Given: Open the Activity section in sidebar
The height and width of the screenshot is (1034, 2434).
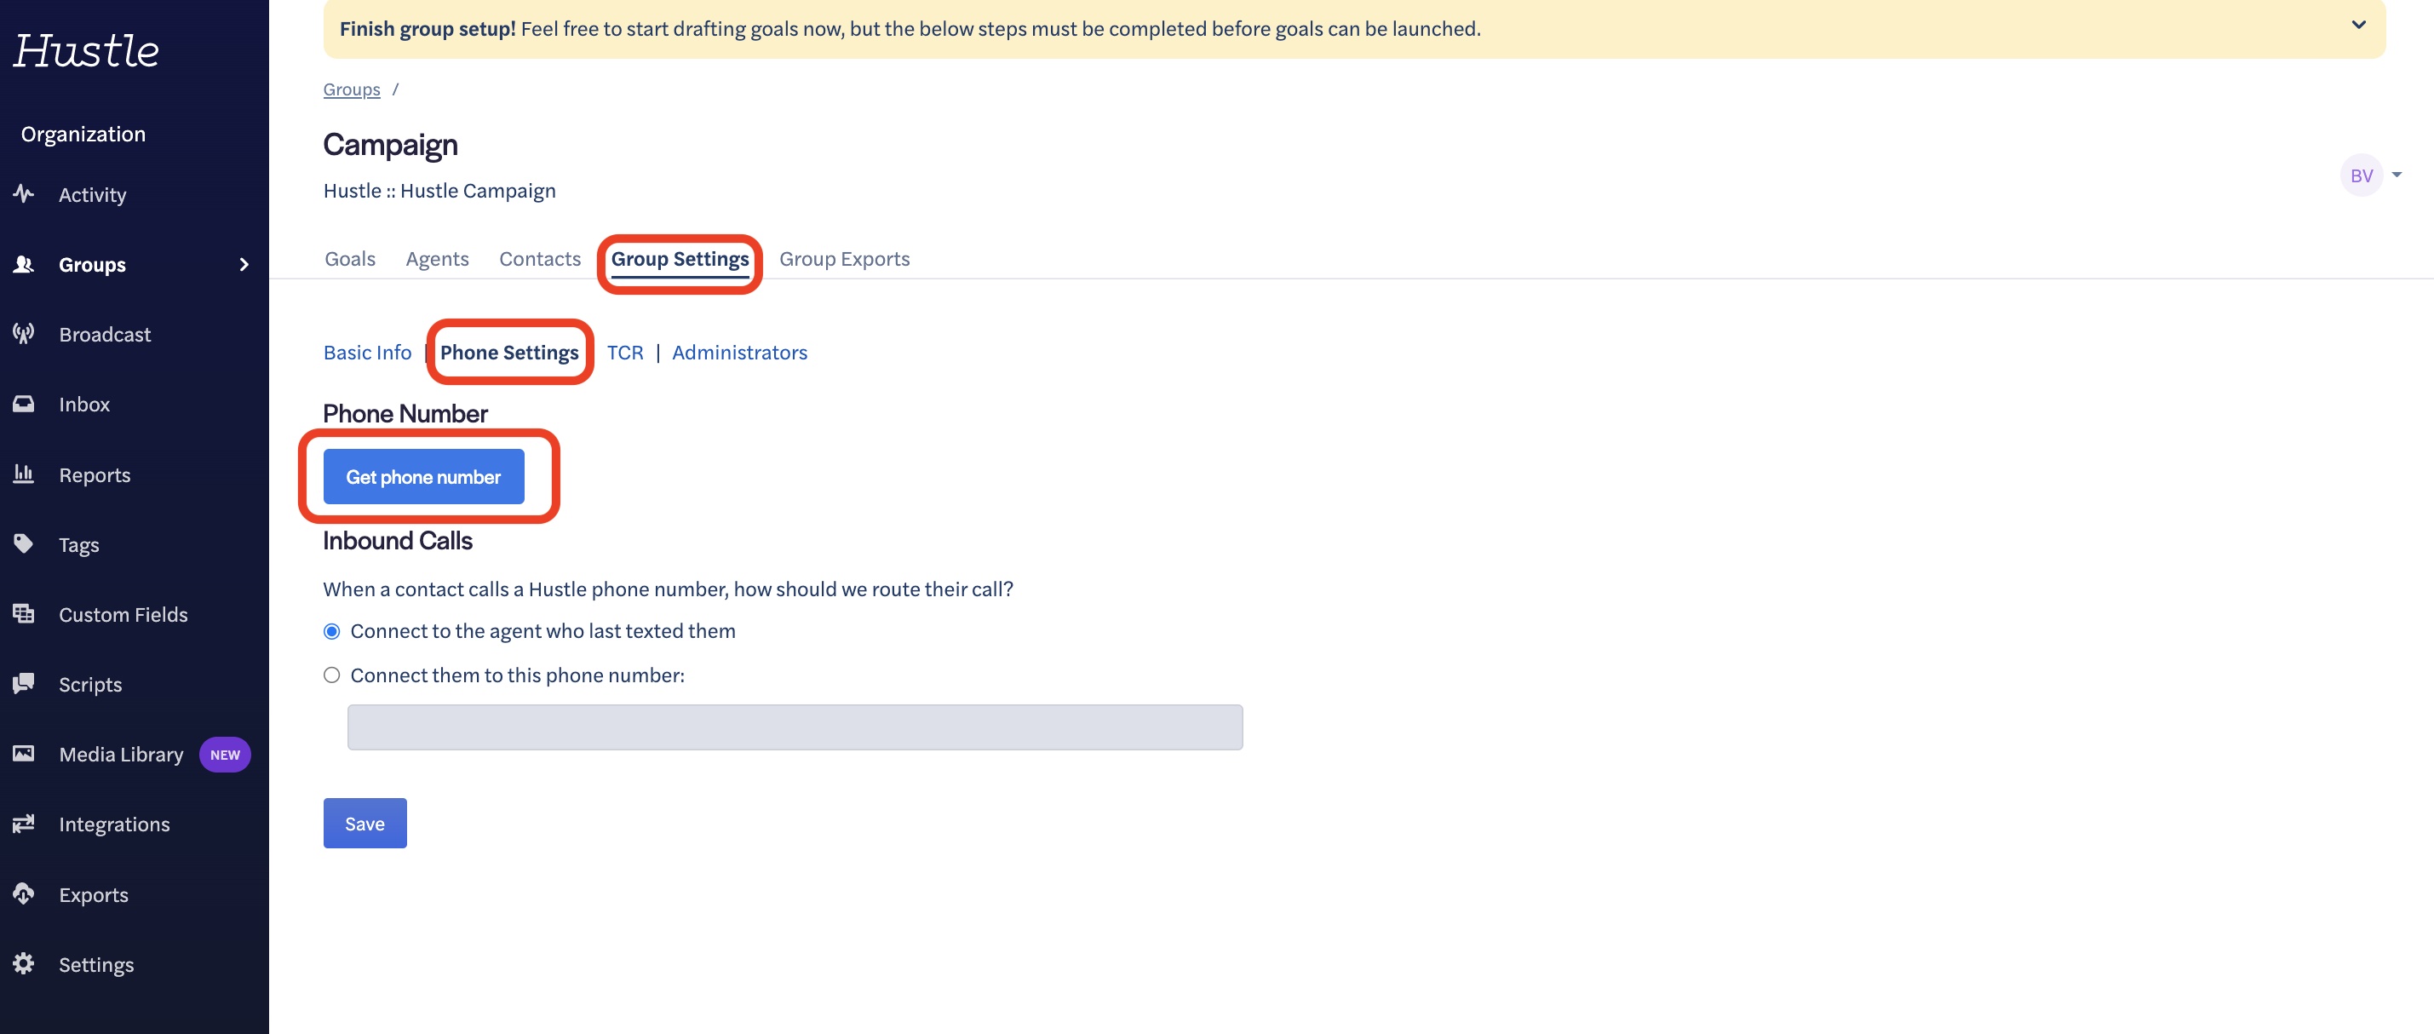Looking at the screenshot, I should [93, 195].
